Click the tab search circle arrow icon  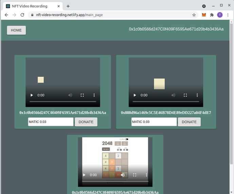point(204,6)
